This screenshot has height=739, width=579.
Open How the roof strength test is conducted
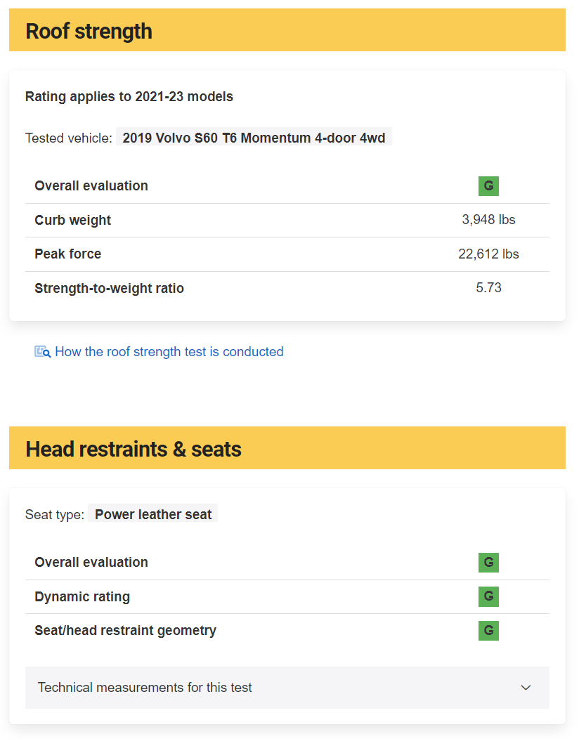pos(169,352)
